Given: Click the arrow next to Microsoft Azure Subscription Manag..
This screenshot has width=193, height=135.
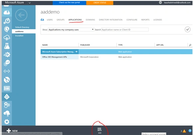Looking at the screenshot, I should pos(76,52).
